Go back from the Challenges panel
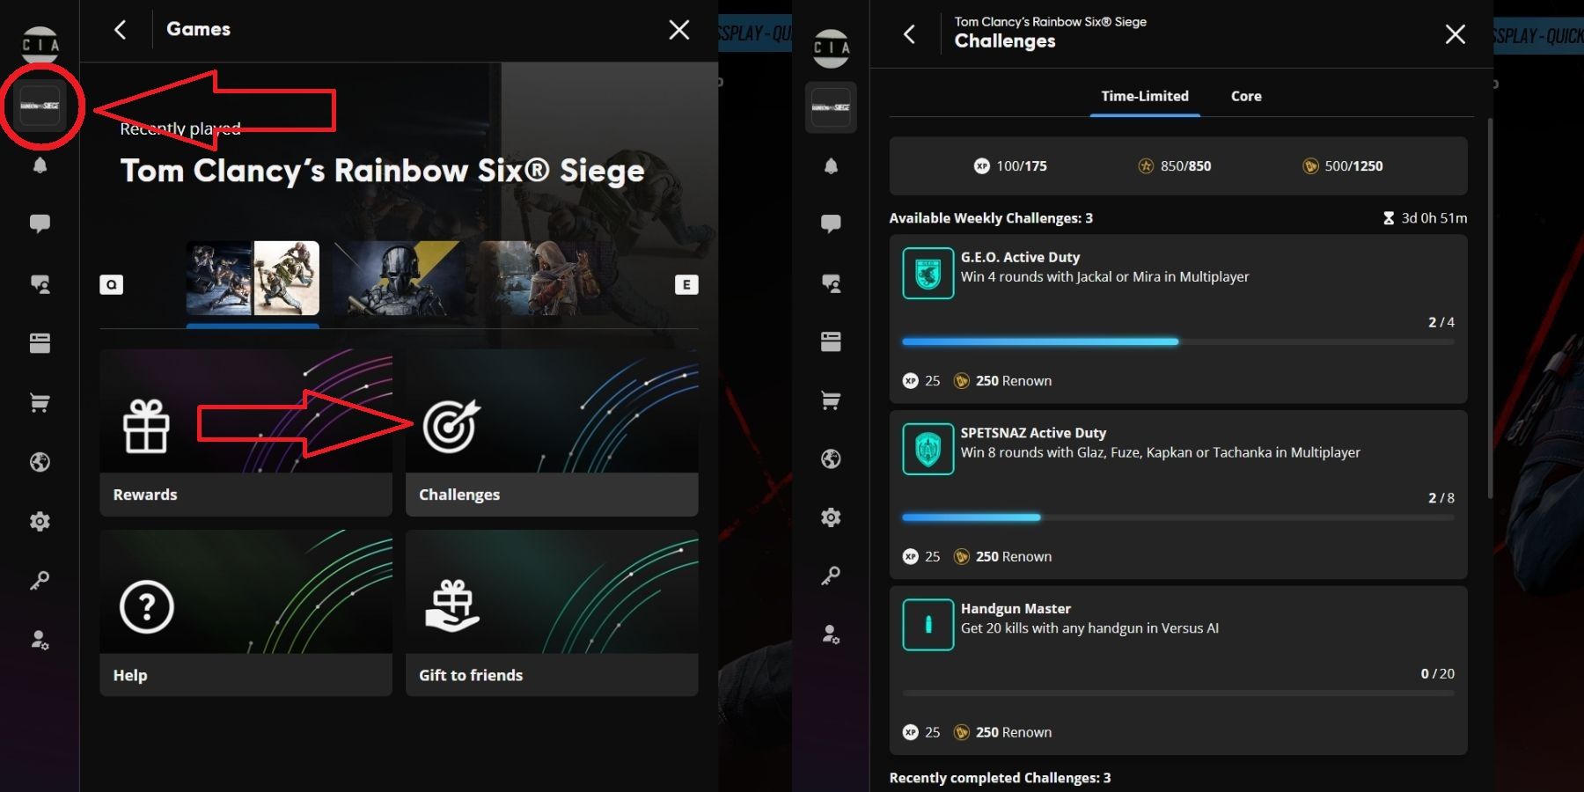This screenshot has height=792, width=1584. coord(910,34)
